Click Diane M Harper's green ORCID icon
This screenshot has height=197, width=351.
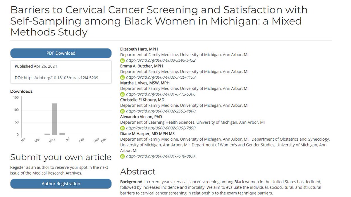tap(122, 156)
